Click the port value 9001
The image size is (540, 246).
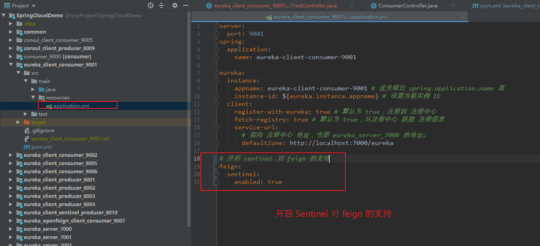point(256,34)
